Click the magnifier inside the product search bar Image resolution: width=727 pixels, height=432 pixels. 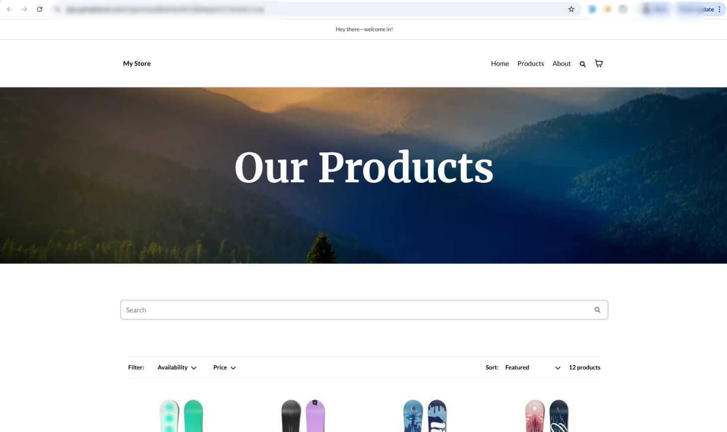(x=597, y=310)
